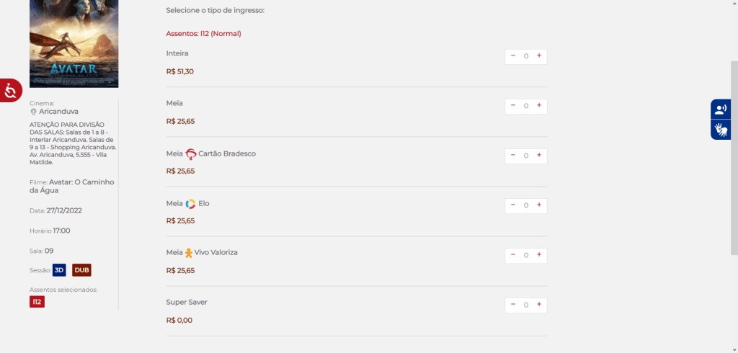Click the location pin beside Aricanduva

(x=33, y=112)
